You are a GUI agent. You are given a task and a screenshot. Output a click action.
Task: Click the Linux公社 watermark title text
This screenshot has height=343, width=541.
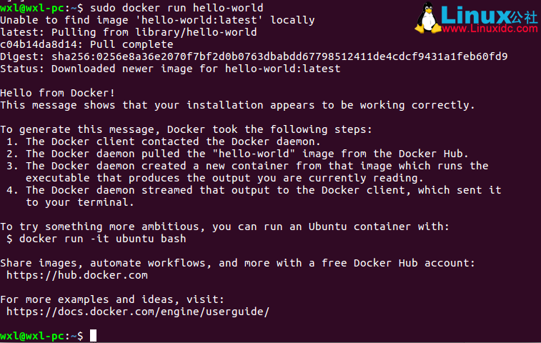click(x=489, y=14)
